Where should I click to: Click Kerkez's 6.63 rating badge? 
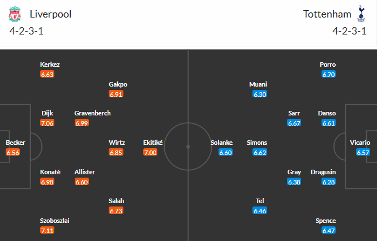(48, 74)
